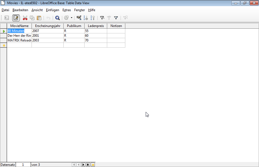Click the year cell 2007

(x=47, y=31)
